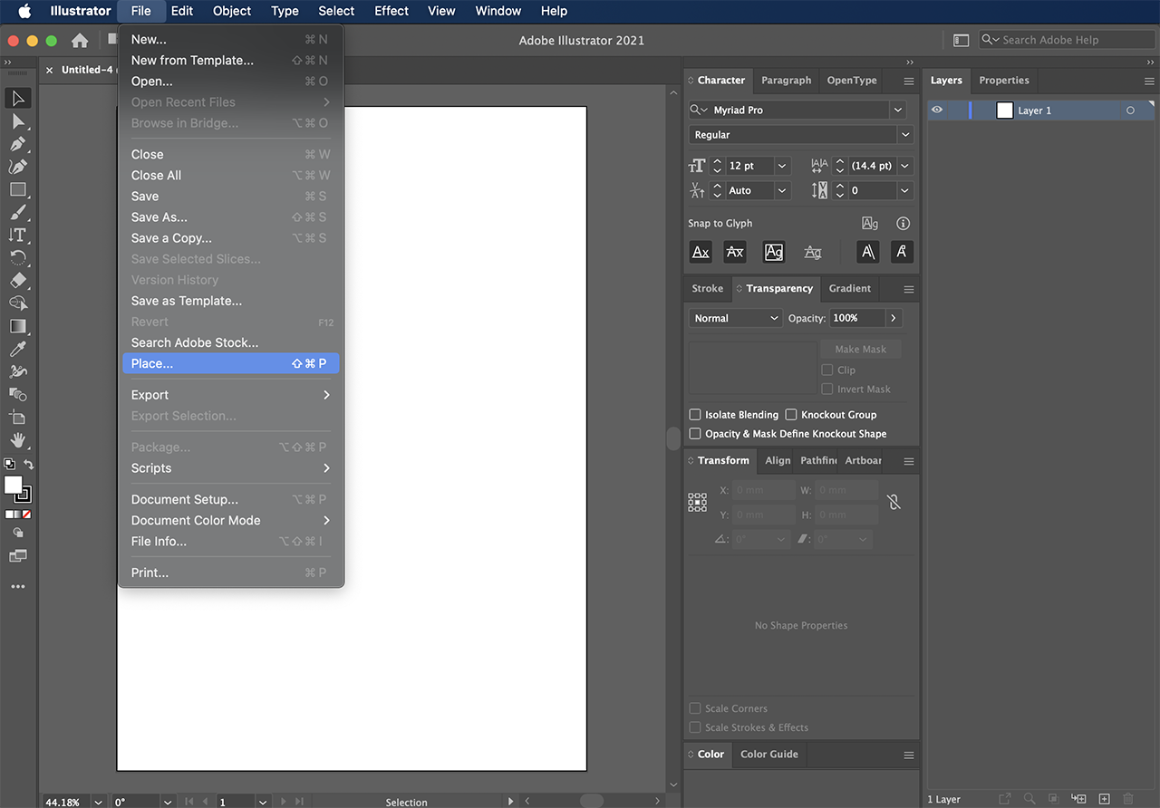Enable the Knockout Group checkbox
Image resolution: width=1160 pixels, height=808 pixels.
pos(791,415)
